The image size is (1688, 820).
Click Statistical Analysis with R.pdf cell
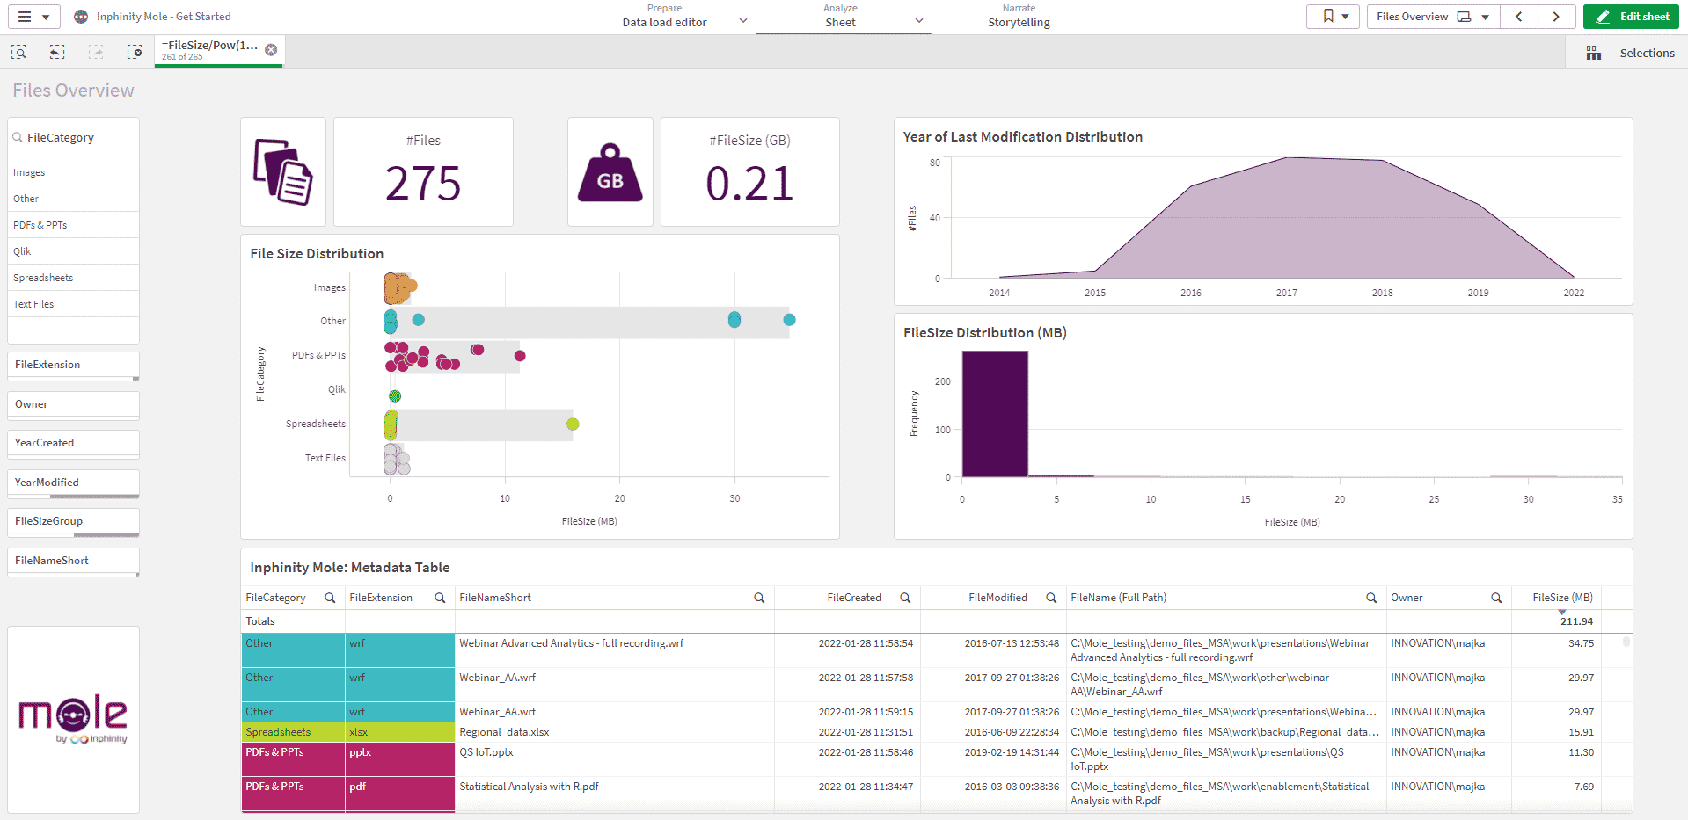[x=614, y=794]
